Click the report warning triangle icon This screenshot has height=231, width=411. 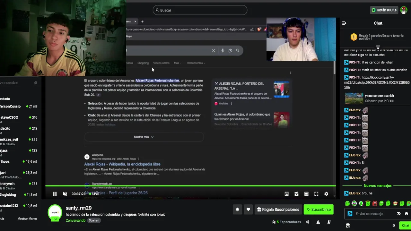click(318, 222)
